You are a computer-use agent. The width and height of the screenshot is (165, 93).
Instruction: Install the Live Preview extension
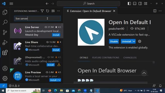[53, 80]
